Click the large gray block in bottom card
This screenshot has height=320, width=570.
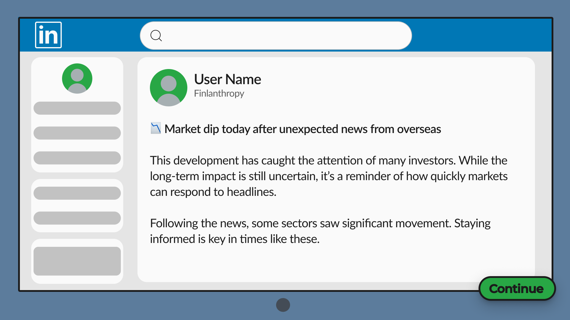point(77,261)
